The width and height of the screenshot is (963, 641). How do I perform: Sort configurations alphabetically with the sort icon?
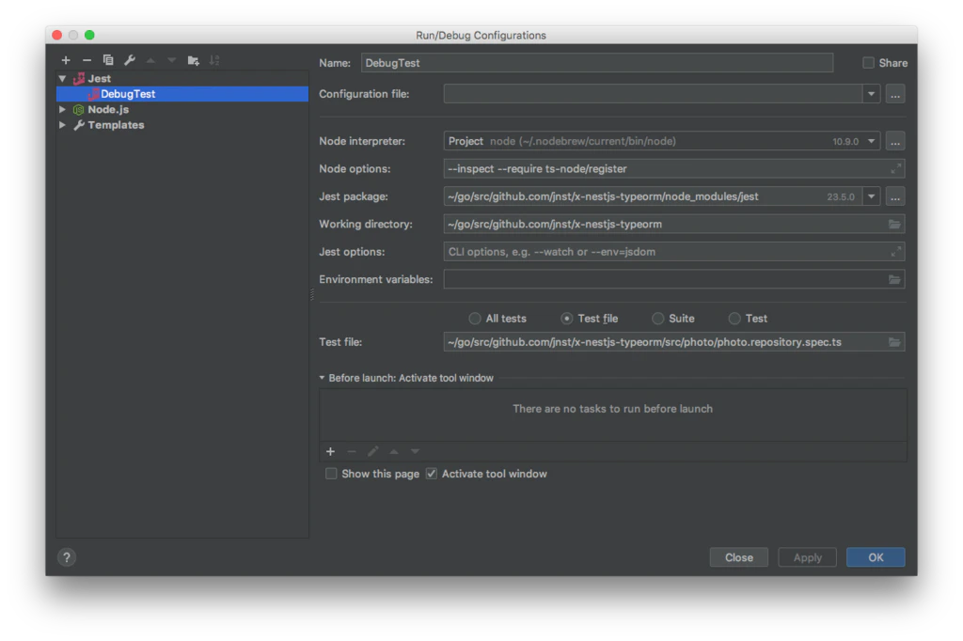click(214, 60)
